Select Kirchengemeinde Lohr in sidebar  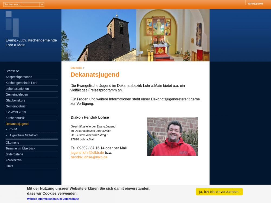tap(21, 83)
